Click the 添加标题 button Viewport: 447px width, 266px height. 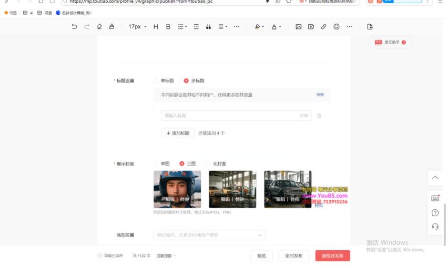(178, 134)
